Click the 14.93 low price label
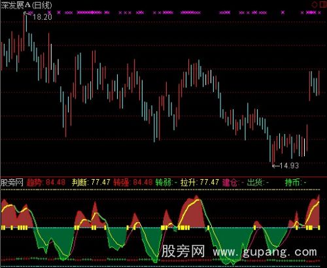The height and width of the screenshot is (268, 327). 289,166
